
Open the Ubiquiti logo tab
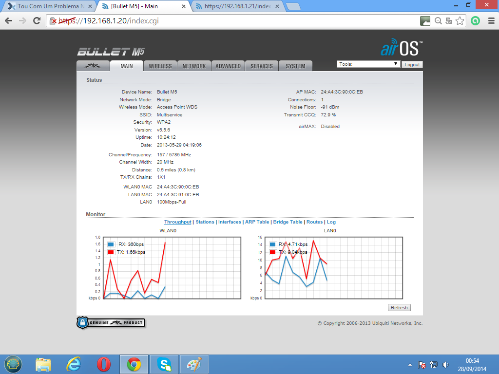coord(93,66)
